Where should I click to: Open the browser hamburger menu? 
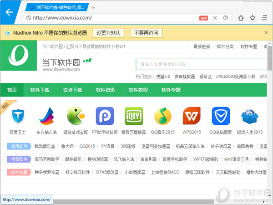(x=264, y=18)
